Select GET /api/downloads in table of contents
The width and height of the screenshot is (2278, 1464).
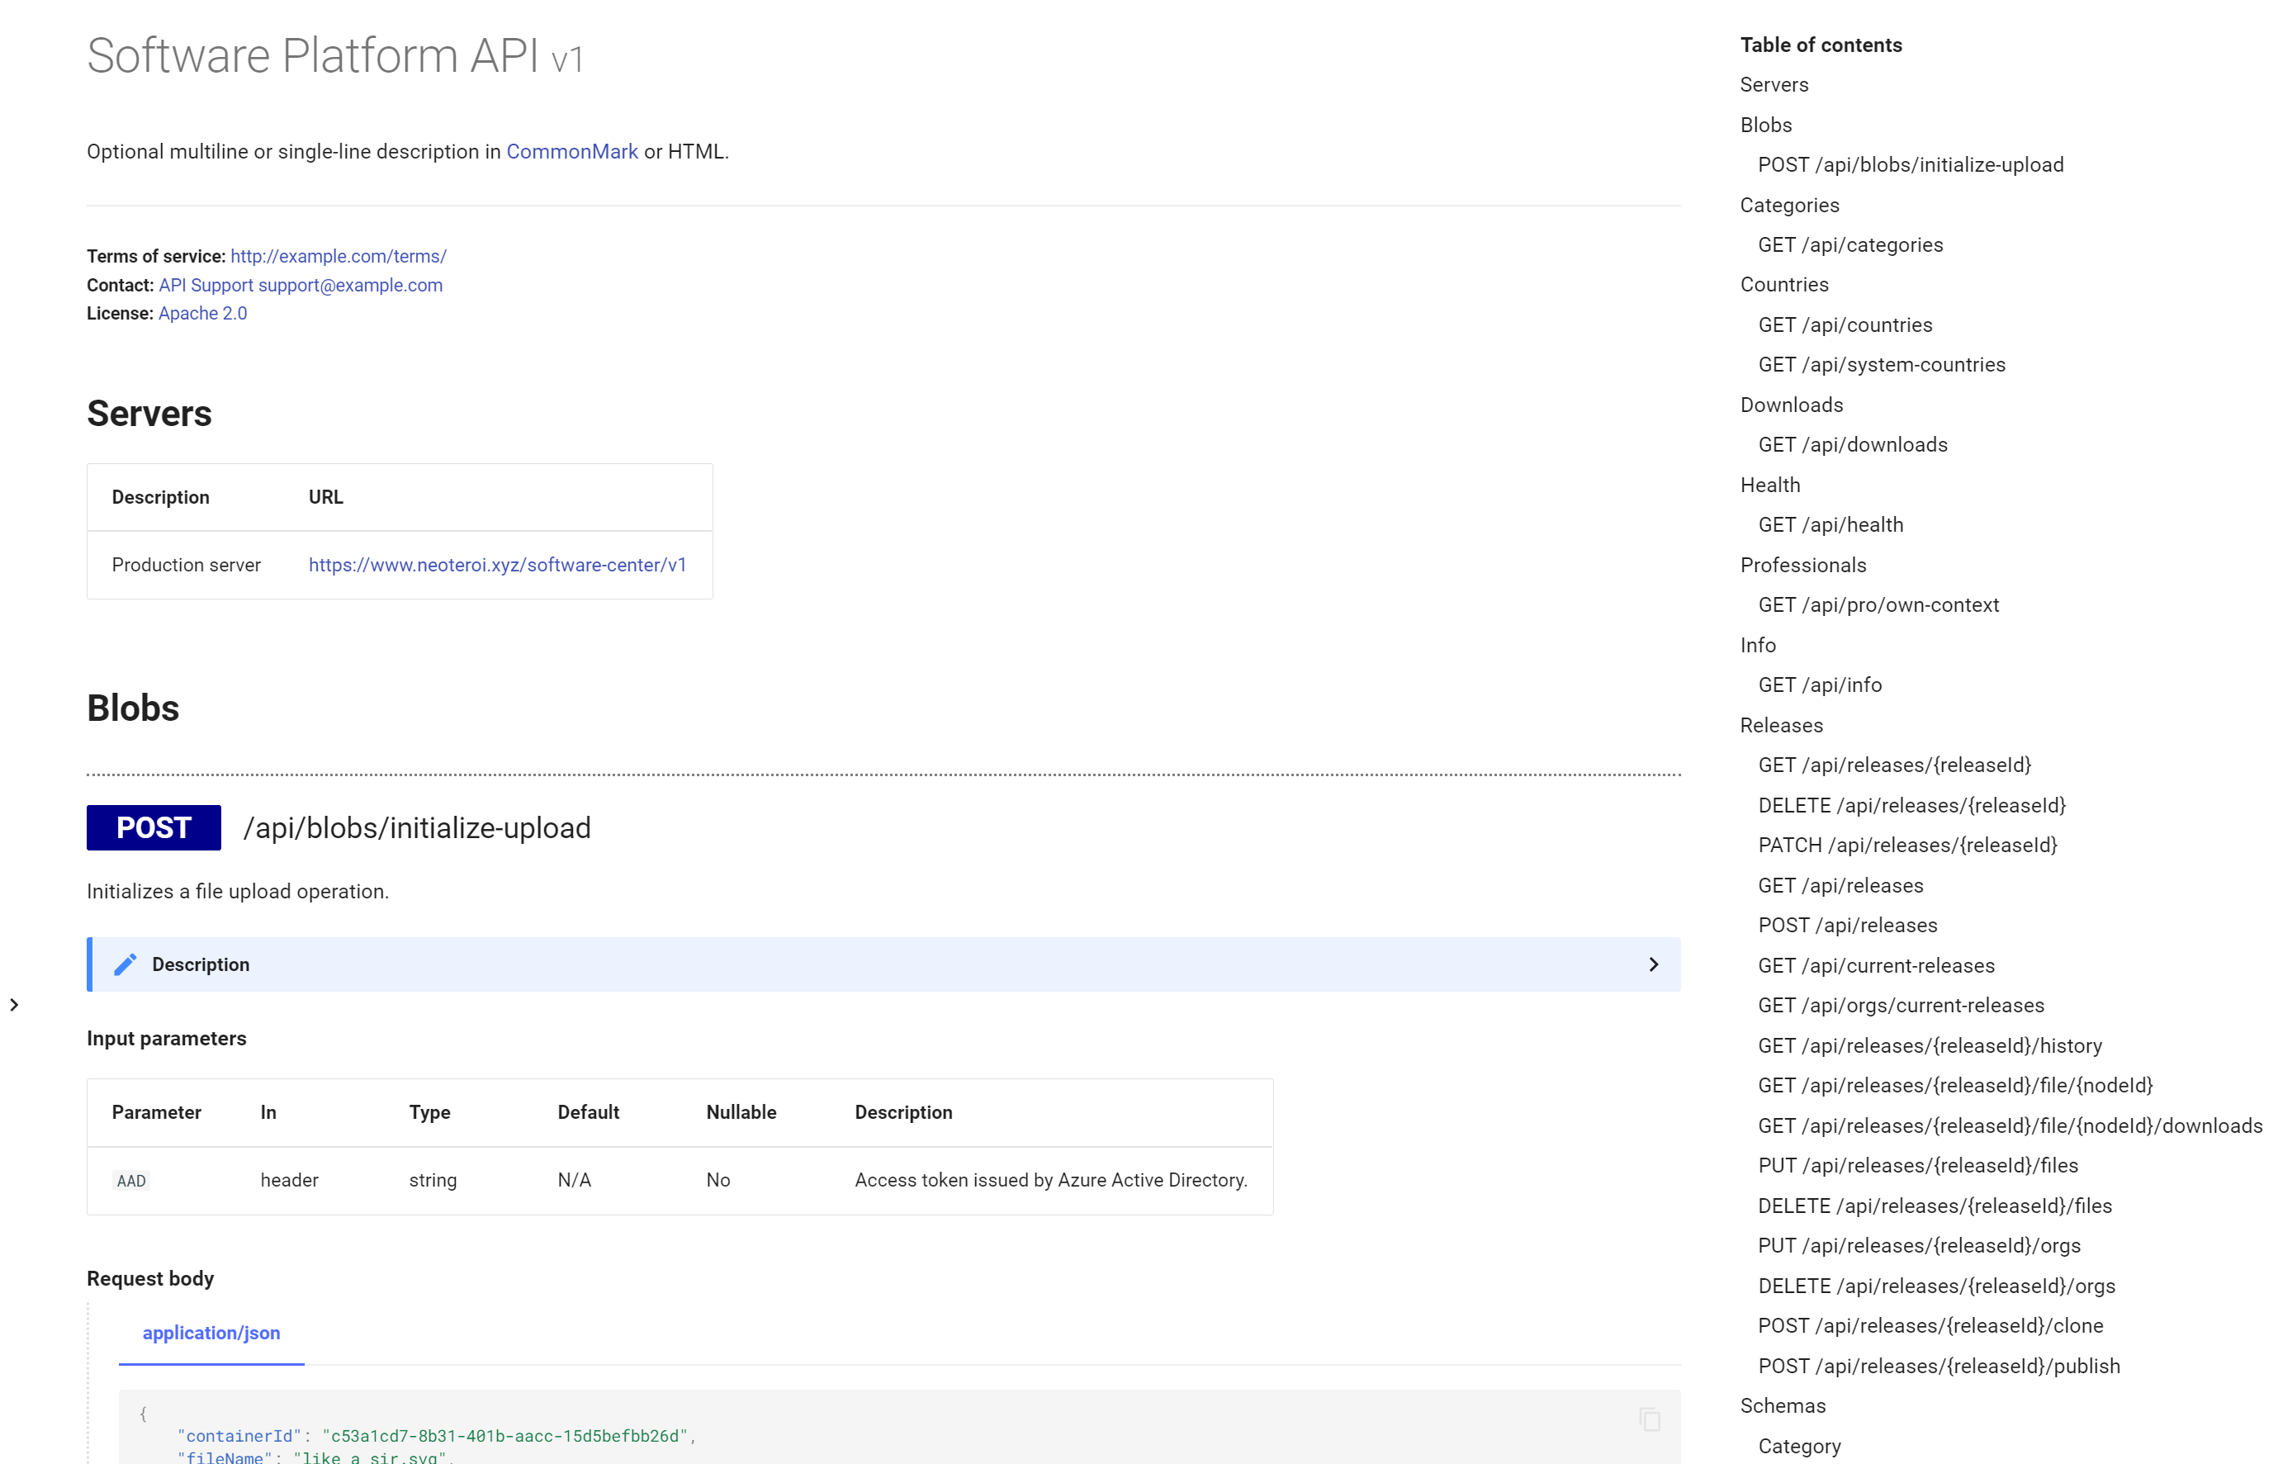point(1851,444)
